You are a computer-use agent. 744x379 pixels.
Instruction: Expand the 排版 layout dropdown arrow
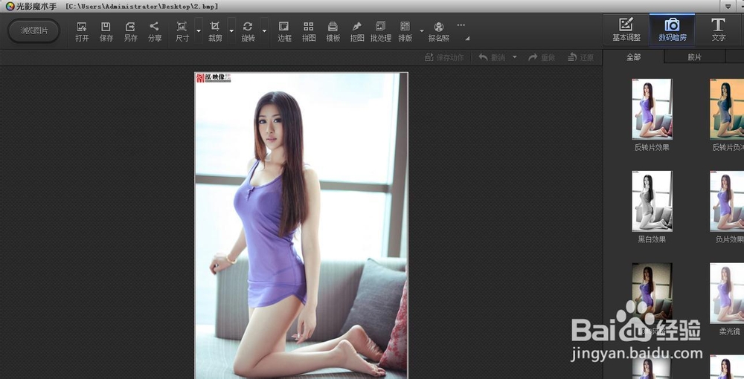(x=421, y=31)
